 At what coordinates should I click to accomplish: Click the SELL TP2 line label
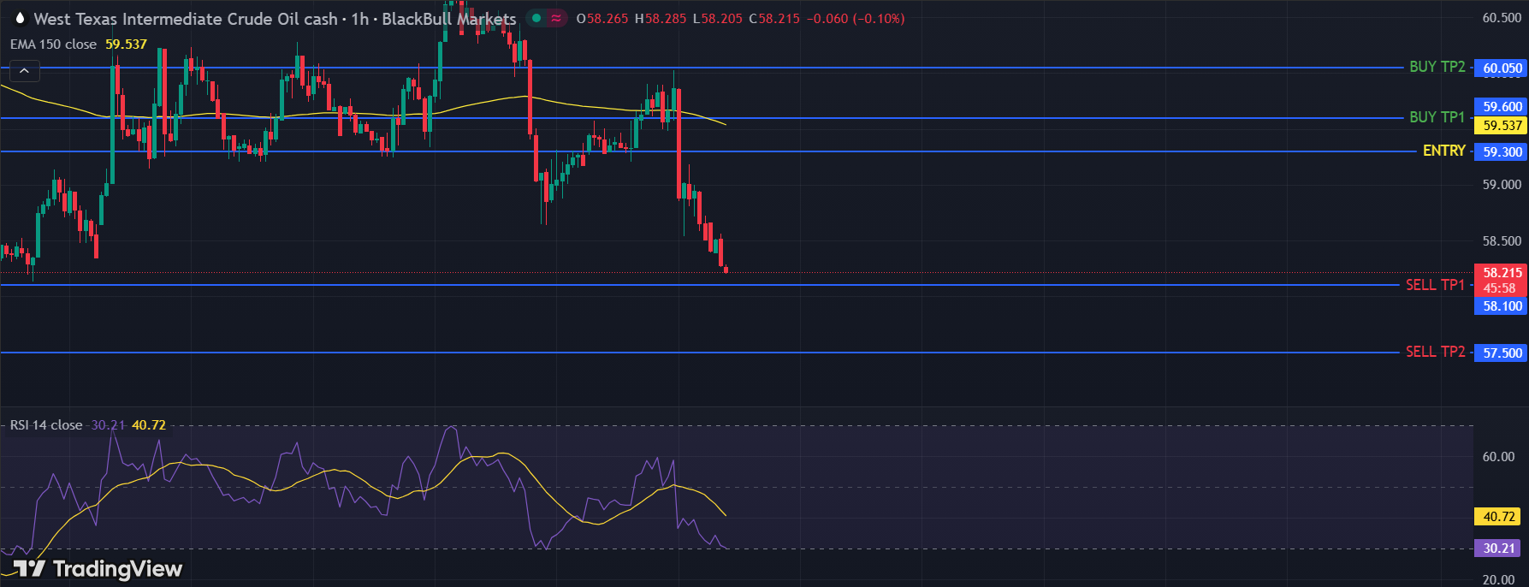click(x=1435, y=352)
